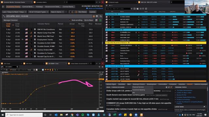This screenshot has width=209, height=117.
Task: Click the expand icon beside the date header
Action: (4, 16)
